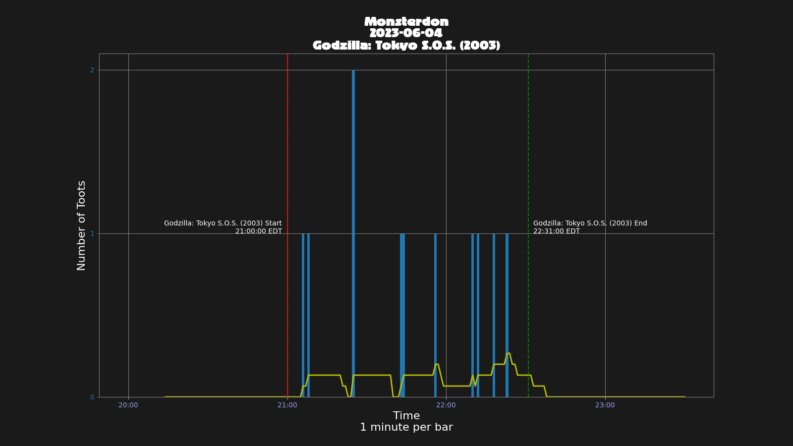Click the 20:00 x-axis tick label
Image resolution: width=793 pixels, height=446 pixels.
[x=128, y=405]
